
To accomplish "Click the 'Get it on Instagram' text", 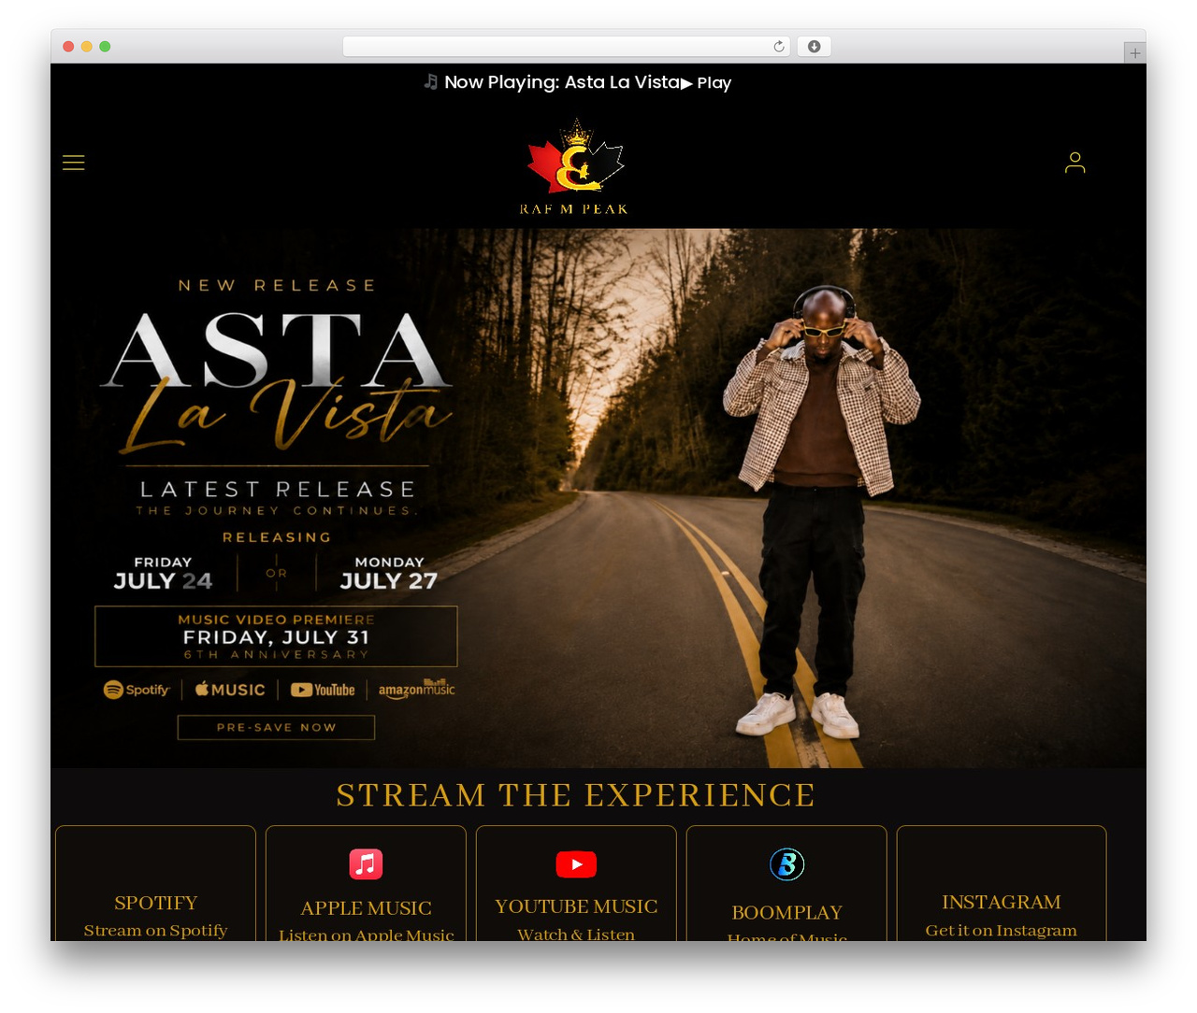I will [x=1002, y=930].
